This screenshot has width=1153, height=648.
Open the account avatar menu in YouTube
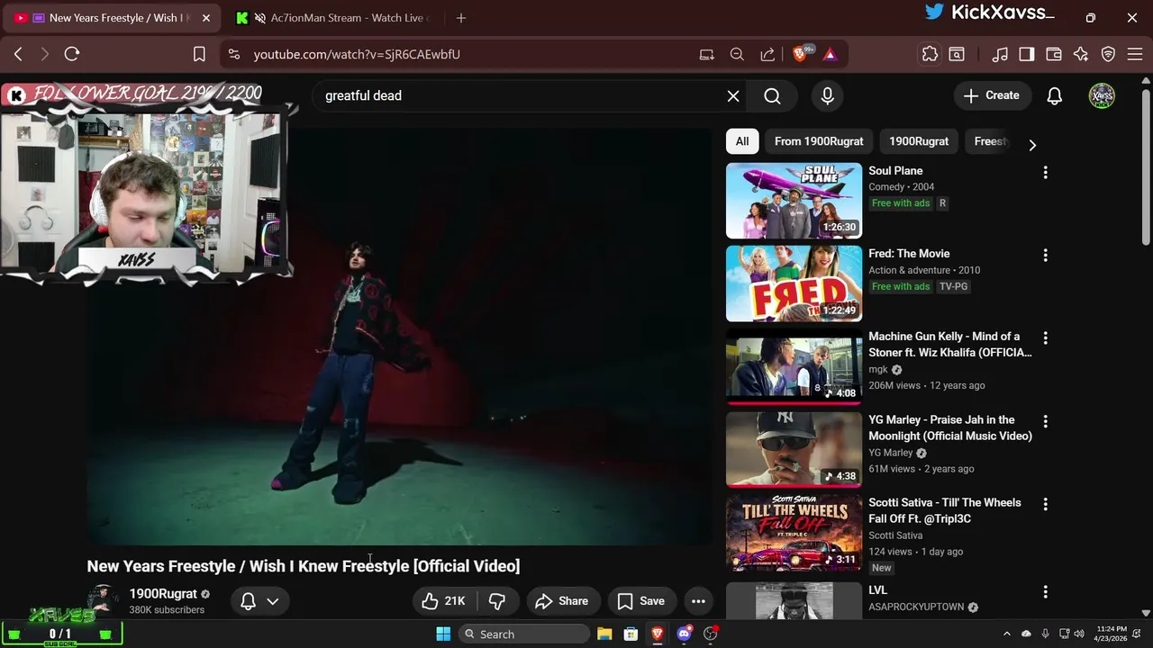pyautogui.click(x=1102, y=95)
